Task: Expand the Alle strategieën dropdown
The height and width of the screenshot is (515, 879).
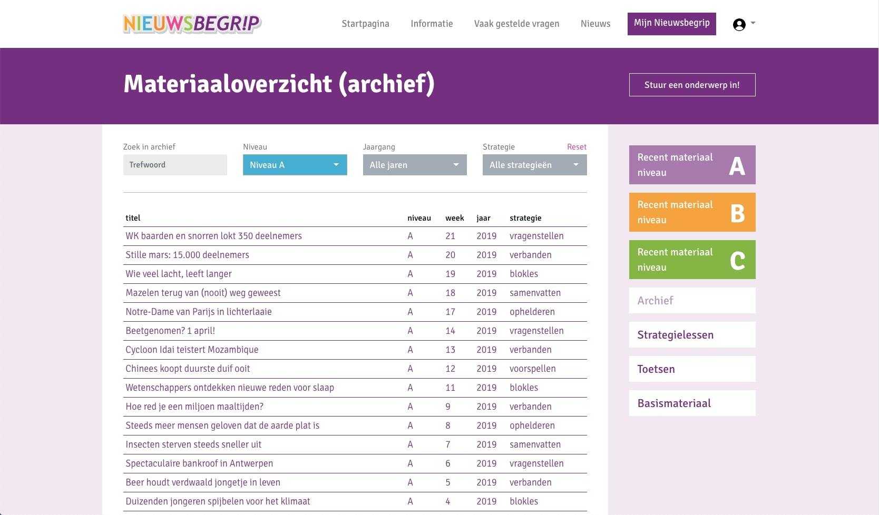Action: (534, 165)
